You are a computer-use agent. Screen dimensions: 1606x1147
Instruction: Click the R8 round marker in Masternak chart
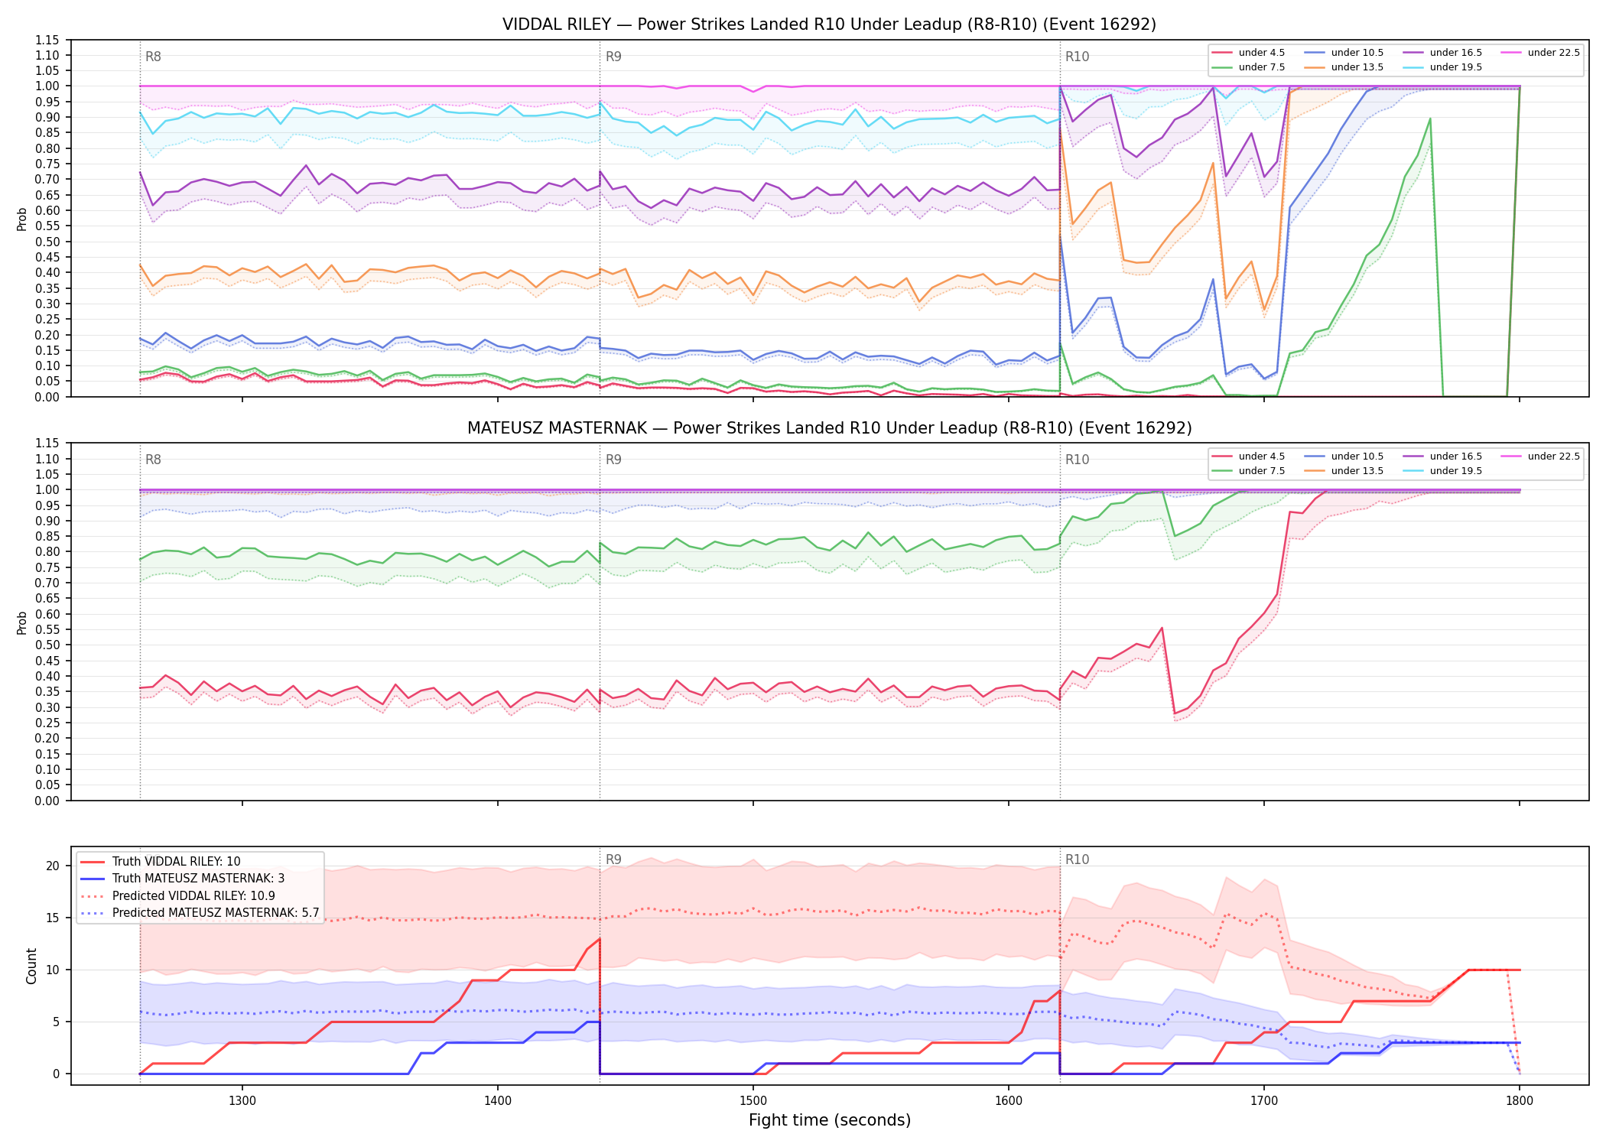coord(153,460)
